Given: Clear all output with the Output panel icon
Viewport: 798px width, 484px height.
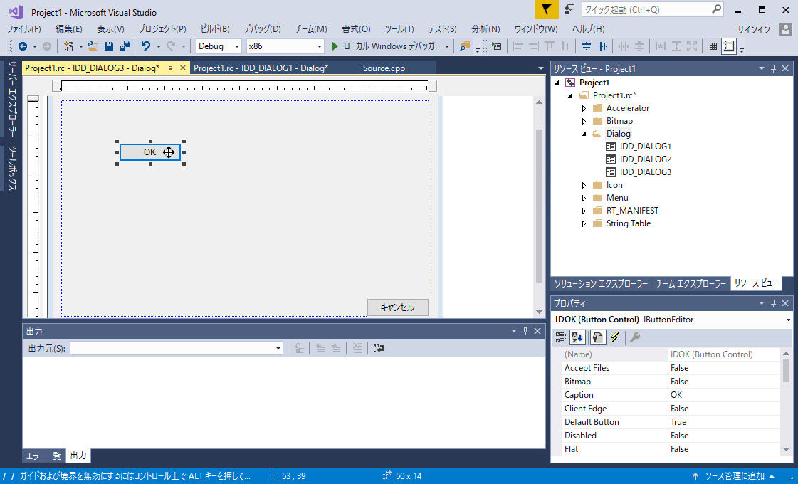Looking at the screenshot, I should click(x=358, y=348).
